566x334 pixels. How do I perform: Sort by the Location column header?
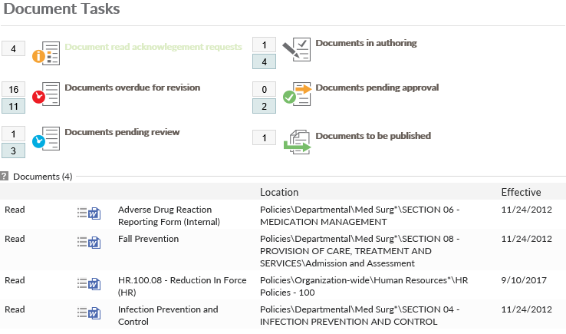click(279, 192)
